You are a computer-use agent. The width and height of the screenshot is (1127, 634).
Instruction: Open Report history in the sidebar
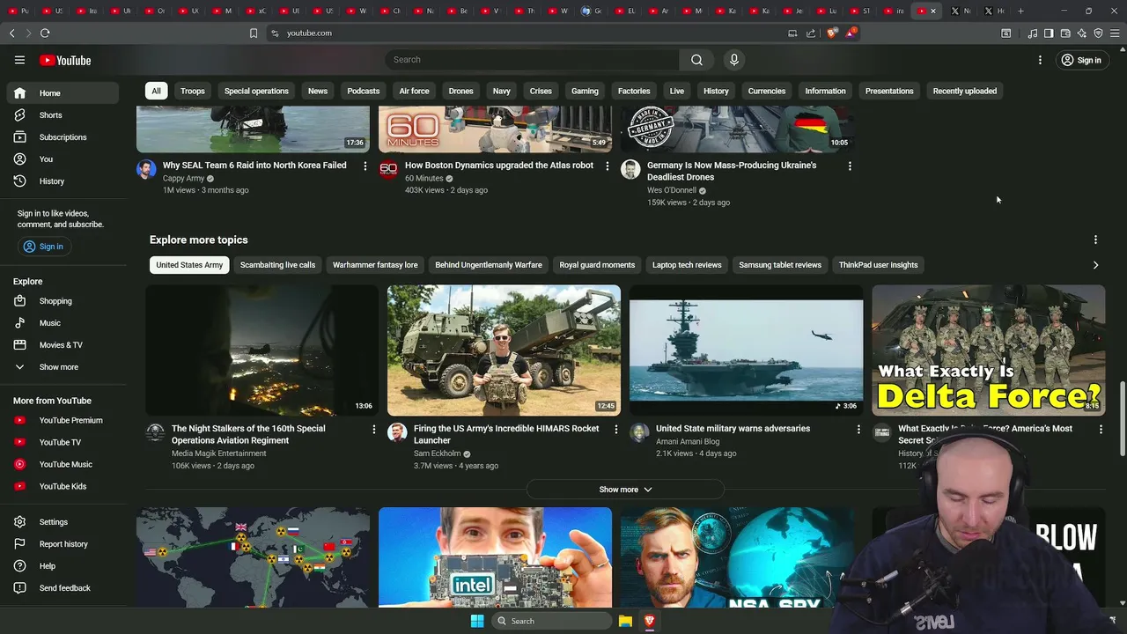[x=63, y=544]
